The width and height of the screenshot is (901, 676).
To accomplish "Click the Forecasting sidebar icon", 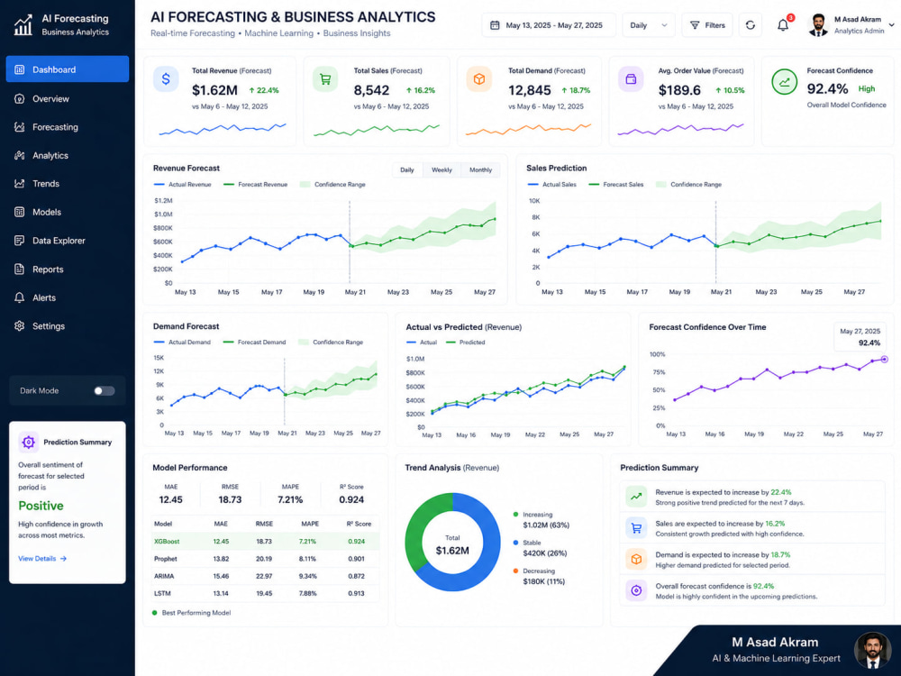I will click(20, 127).
